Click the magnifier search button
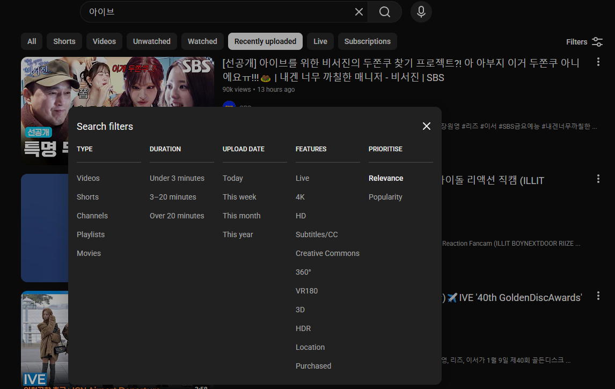This screenshot has width=615, height=389. coord(385,12)
